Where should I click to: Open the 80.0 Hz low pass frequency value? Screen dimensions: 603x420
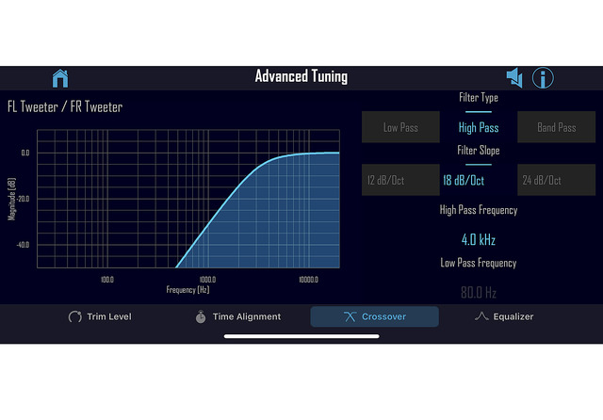(x=479, y=293)
